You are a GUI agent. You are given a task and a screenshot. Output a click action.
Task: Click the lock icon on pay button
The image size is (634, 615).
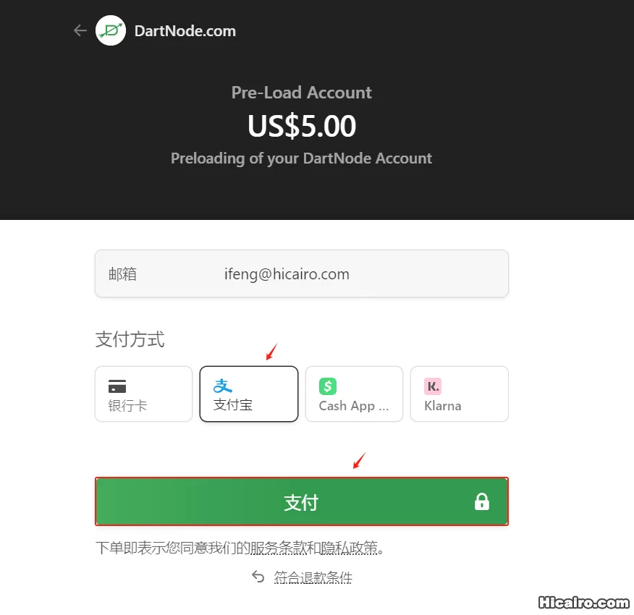click(481, 502)
